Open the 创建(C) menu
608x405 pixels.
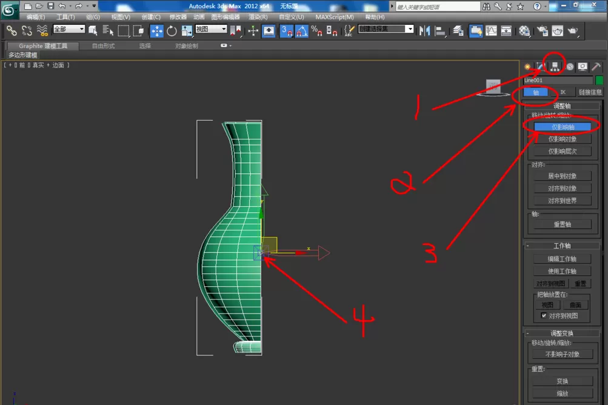pos(151,17)
